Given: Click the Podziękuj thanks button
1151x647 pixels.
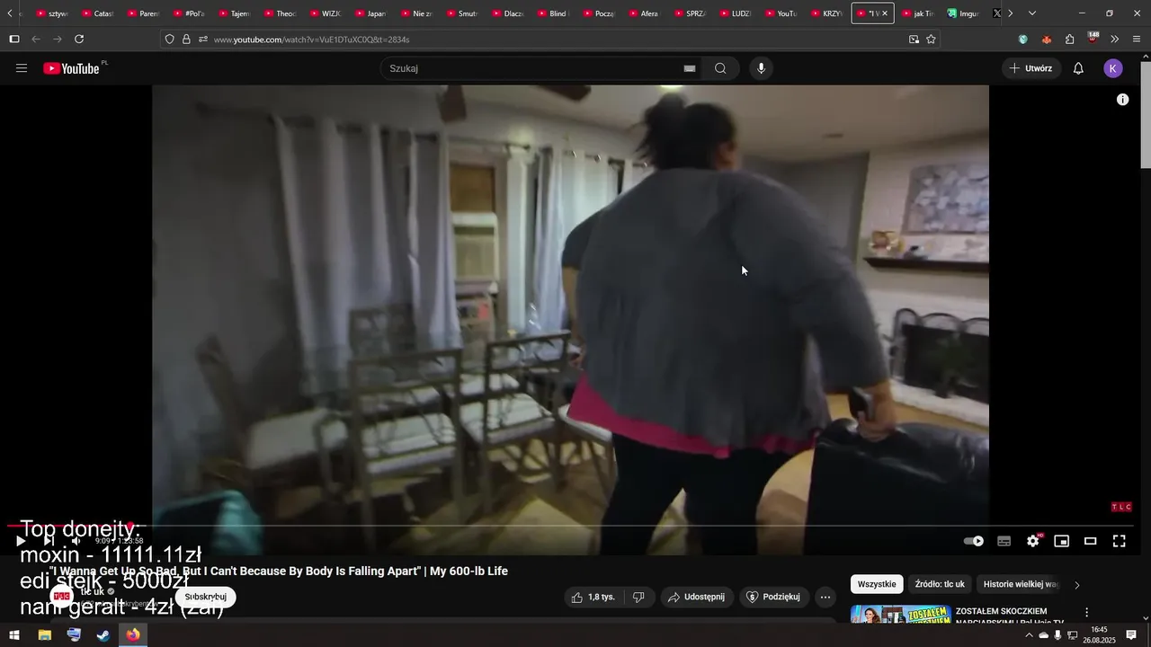Looking at the screenshot, I should (774, 597).
